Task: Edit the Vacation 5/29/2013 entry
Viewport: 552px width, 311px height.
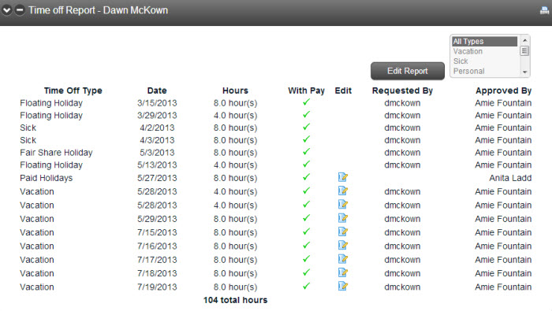Action: click(343, 218)
